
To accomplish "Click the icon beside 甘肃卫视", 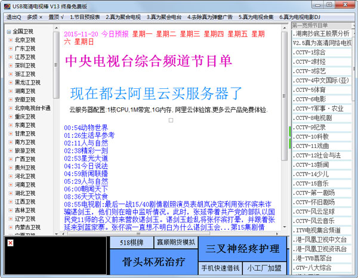I will tap(11, 134).
